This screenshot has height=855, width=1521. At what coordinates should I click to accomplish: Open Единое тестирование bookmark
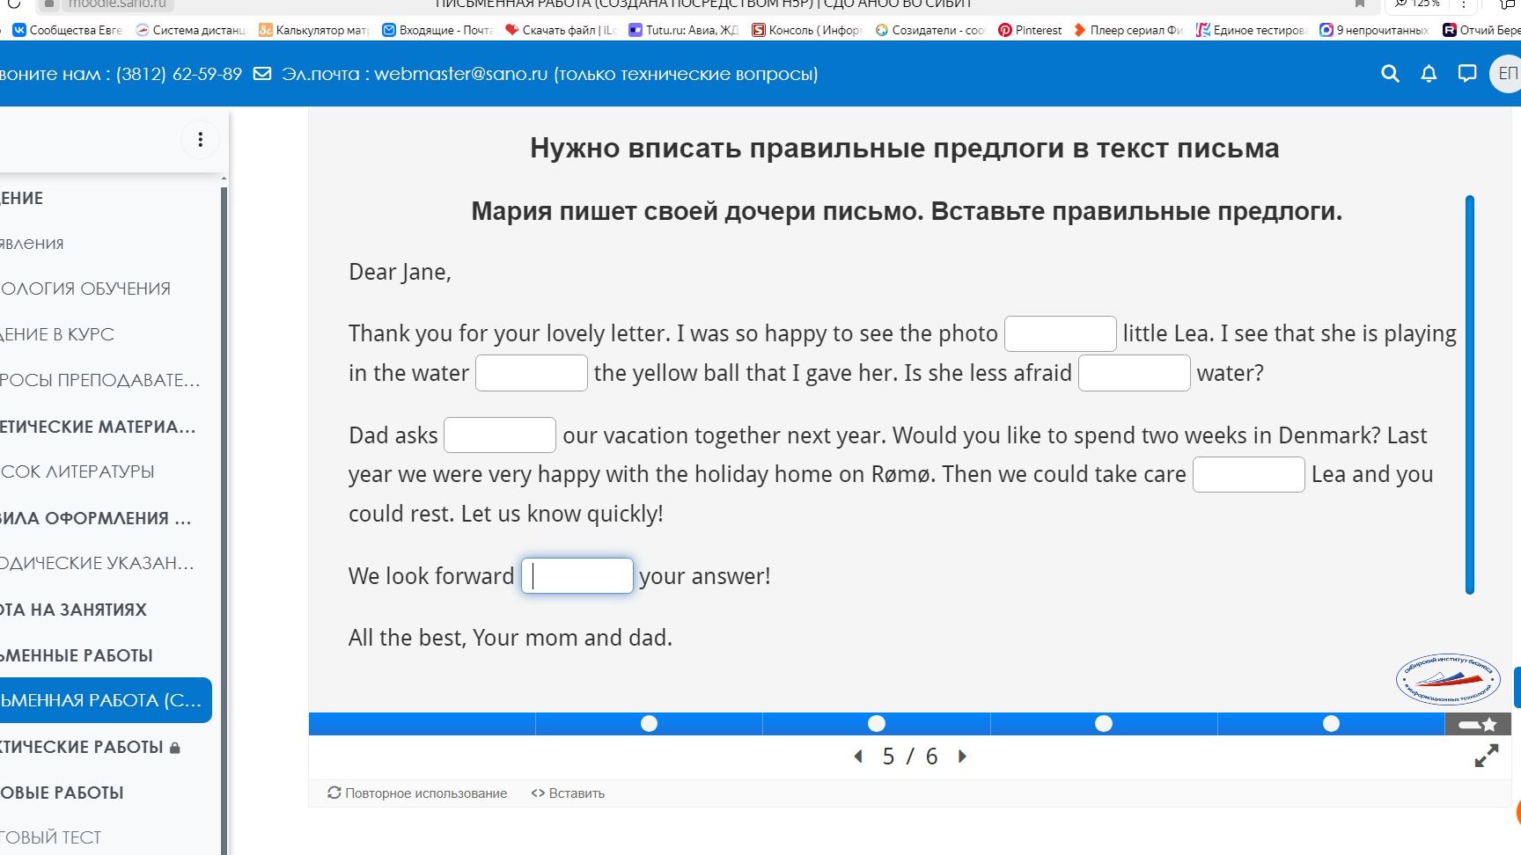(1252, 30)
